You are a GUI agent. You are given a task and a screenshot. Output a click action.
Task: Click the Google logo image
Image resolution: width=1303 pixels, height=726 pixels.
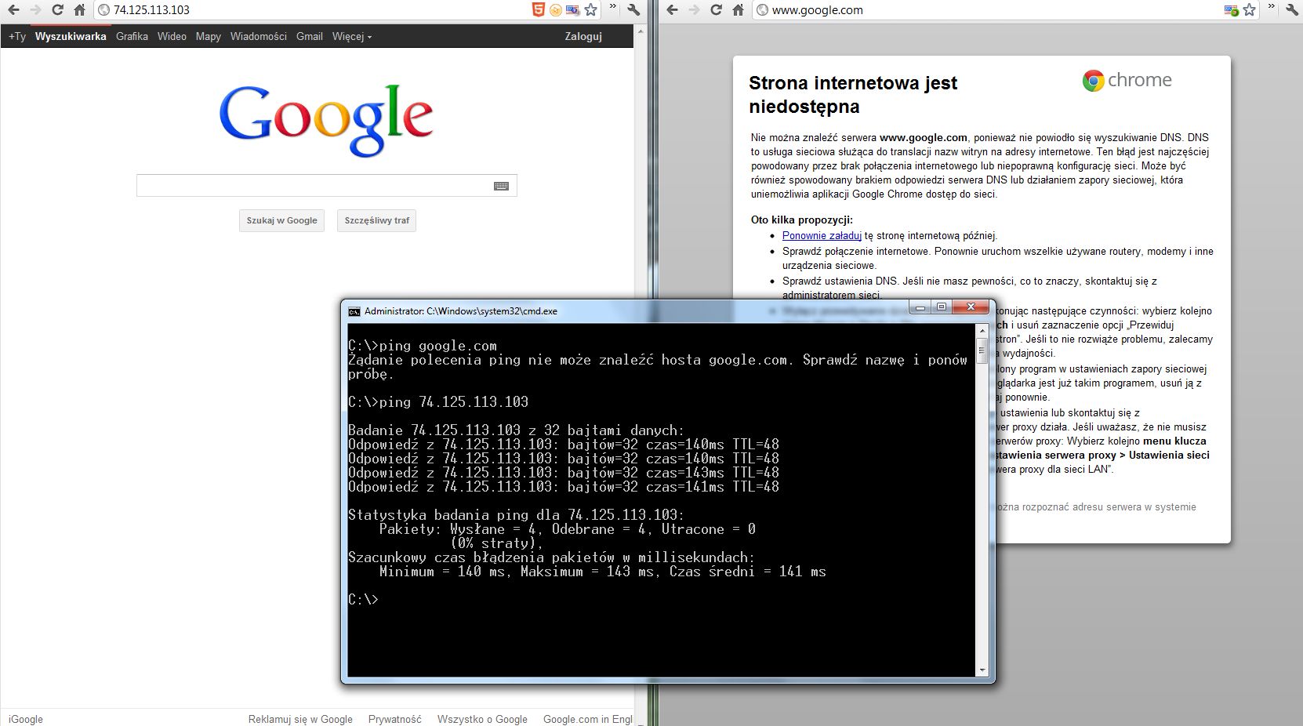click(326, 120)
